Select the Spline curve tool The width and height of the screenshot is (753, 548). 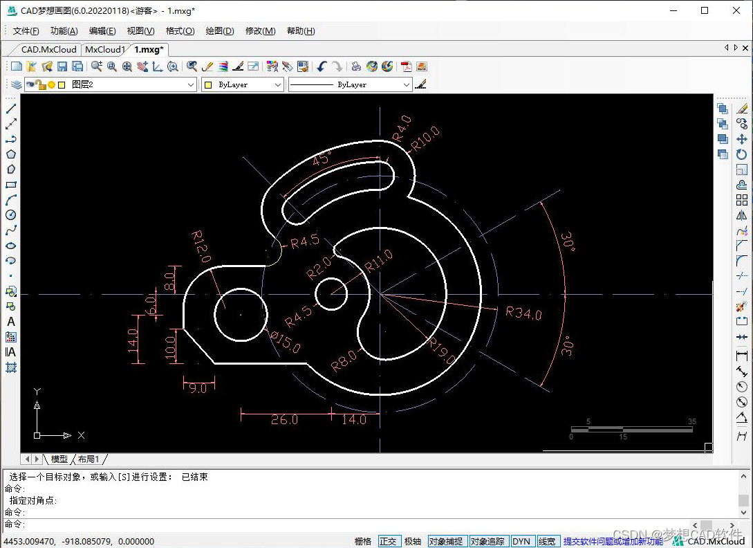(11, 230)
